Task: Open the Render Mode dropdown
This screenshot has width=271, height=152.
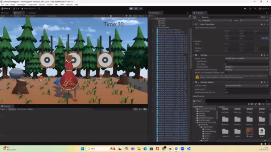Action: 246,58
